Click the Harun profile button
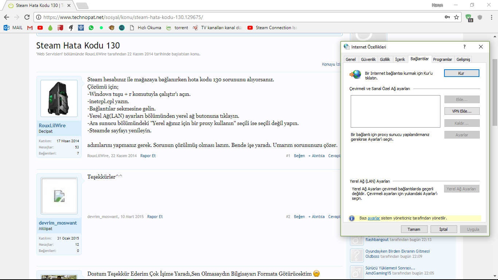Screen dimensions: 498x280 [437, 5]
